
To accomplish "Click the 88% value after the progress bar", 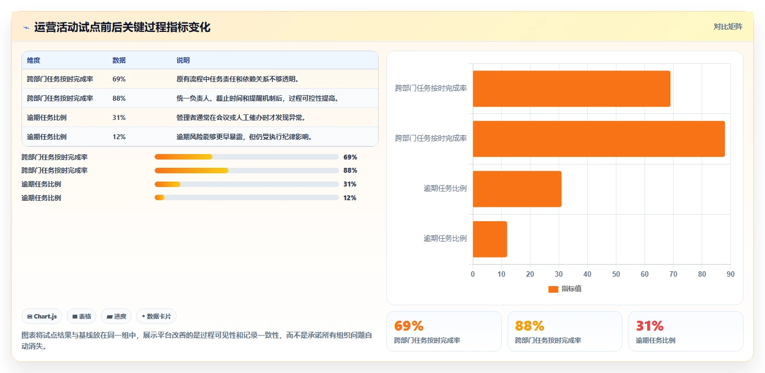I will (x=350, y=171).
